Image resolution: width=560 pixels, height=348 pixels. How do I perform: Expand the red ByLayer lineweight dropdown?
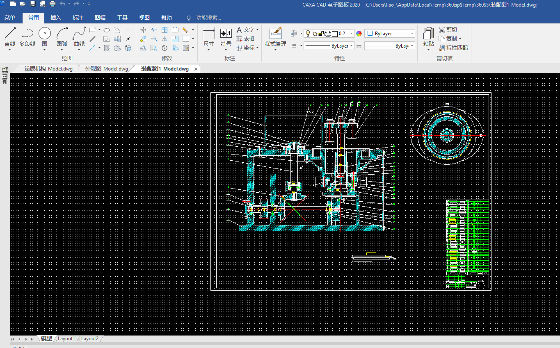[x=412, y=46]
